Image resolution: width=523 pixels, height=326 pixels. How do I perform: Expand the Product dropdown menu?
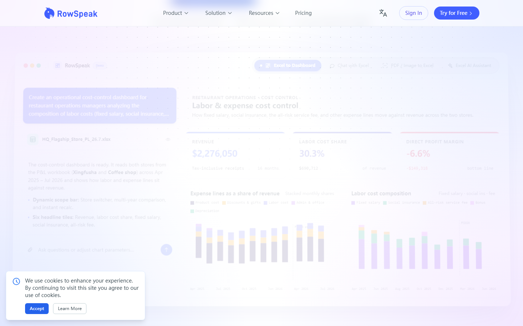[x=175, y=13]
